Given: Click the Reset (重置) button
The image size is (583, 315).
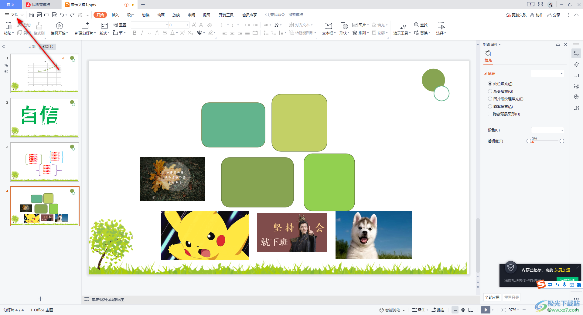Looking at the screenshot, I should 120,25.
